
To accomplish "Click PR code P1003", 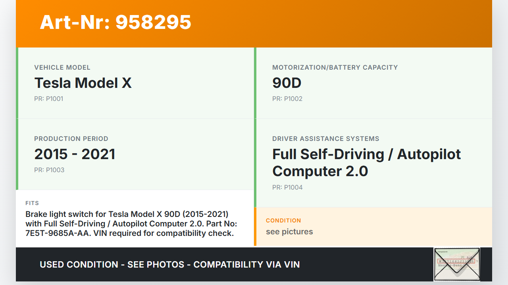I will [x=49, y=170].
